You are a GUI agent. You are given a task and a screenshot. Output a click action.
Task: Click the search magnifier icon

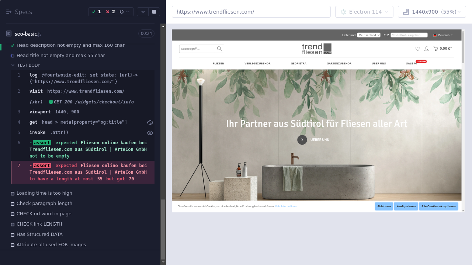pos(219,49)
